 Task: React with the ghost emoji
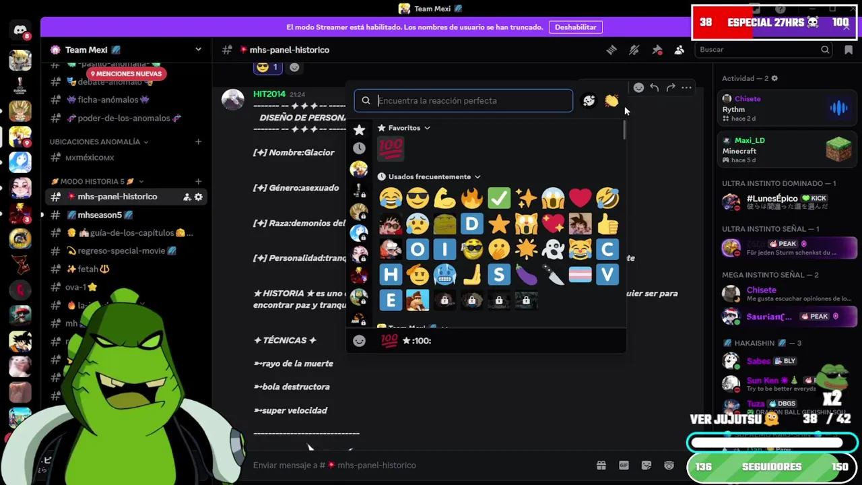(x=553, y=249)
